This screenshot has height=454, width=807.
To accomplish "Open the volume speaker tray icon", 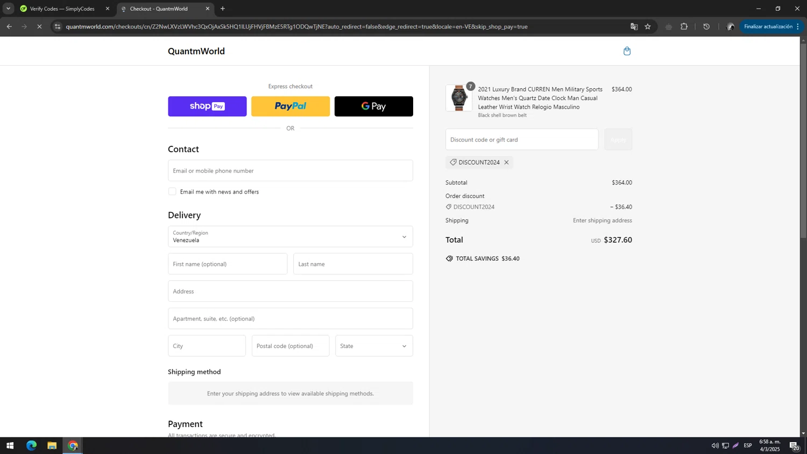I will coord(715,445).
